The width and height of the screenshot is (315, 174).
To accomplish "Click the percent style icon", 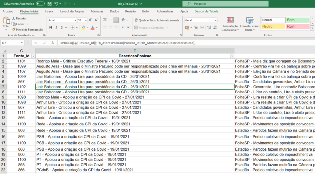I will pos(196,28).
